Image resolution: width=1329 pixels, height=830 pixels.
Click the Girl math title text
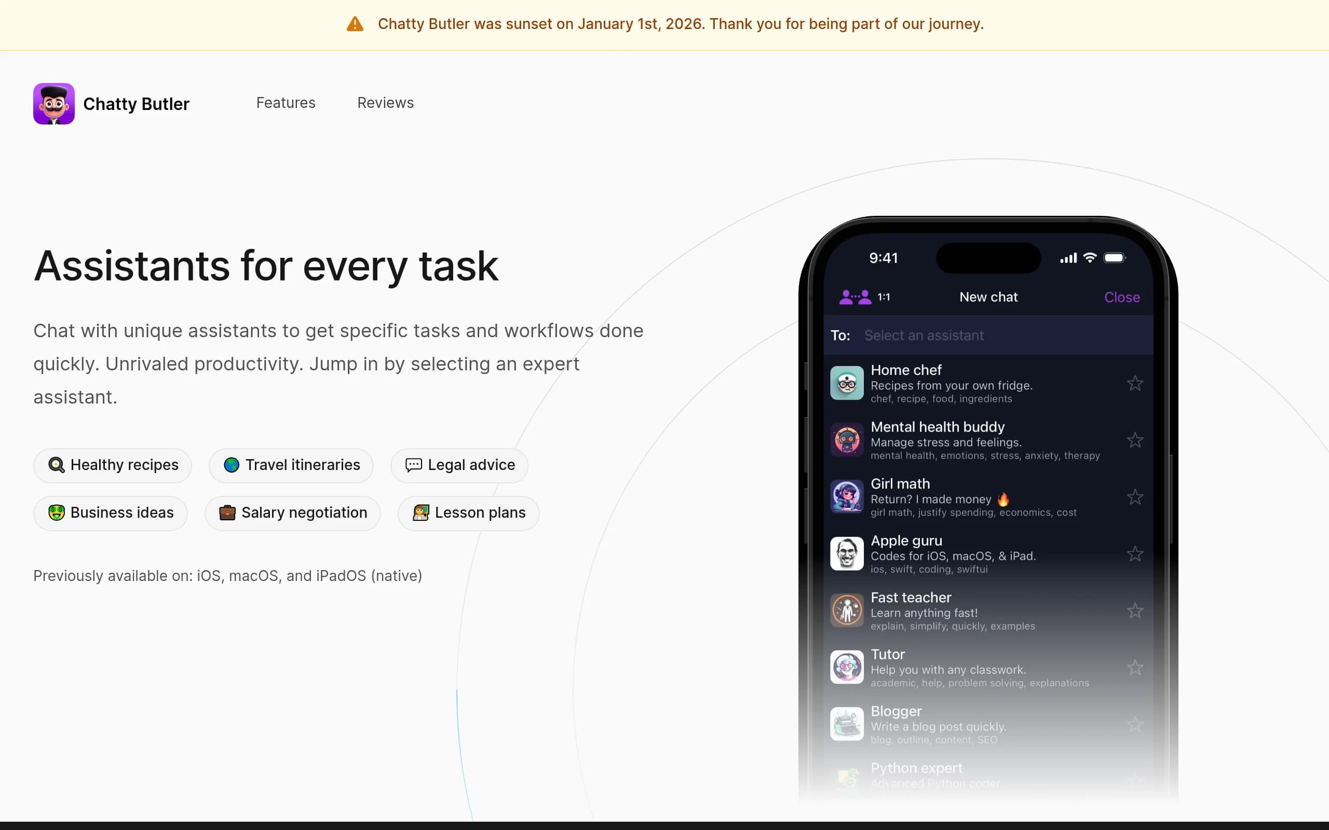point(900,483)
